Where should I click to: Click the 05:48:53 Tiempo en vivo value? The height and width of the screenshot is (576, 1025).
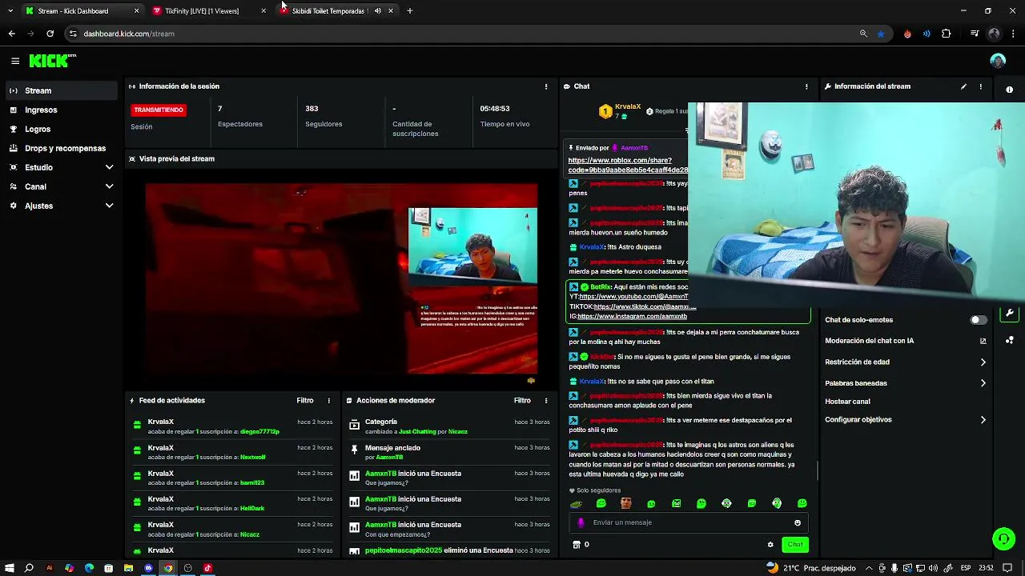tap(495, 109)
